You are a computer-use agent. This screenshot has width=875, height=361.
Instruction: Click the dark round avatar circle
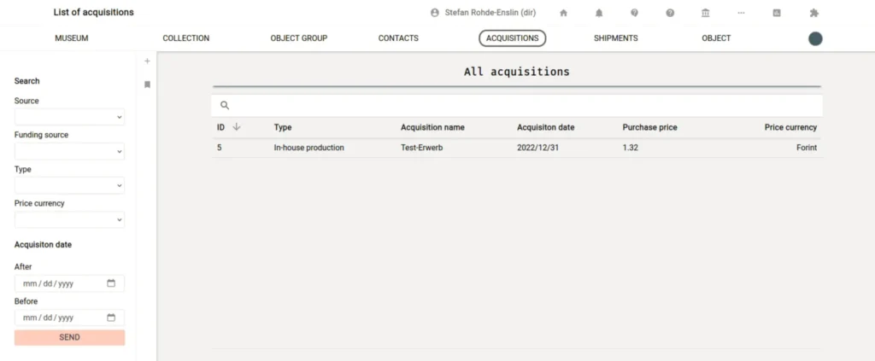[815, 38]
